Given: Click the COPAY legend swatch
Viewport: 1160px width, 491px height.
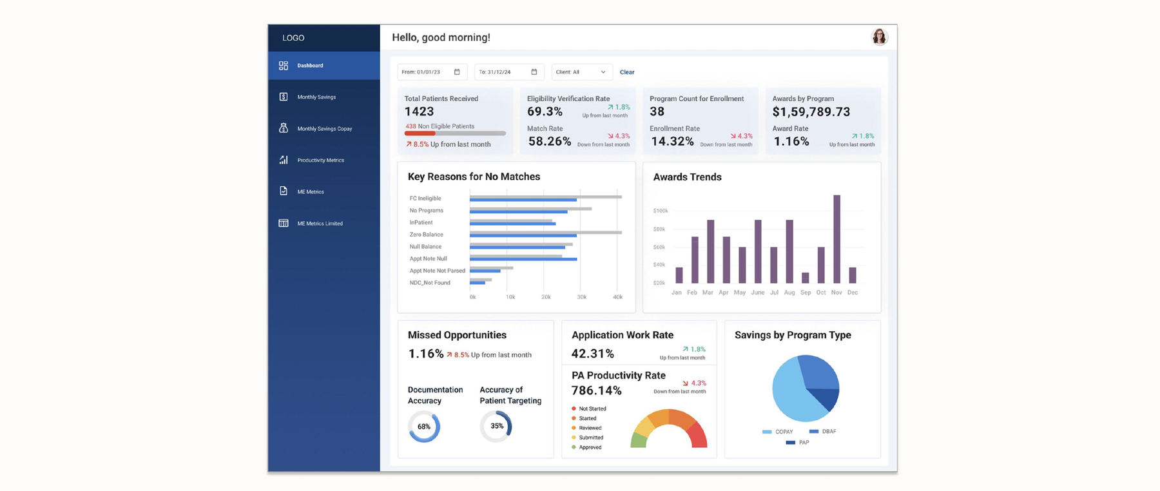Looking at the screenshot, I should point(767,432).
